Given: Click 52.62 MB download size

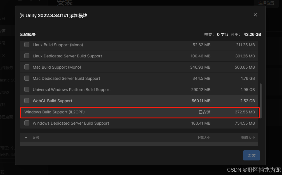Looking at the screenshot, I should pyautogui.click(x=201, y=45).
